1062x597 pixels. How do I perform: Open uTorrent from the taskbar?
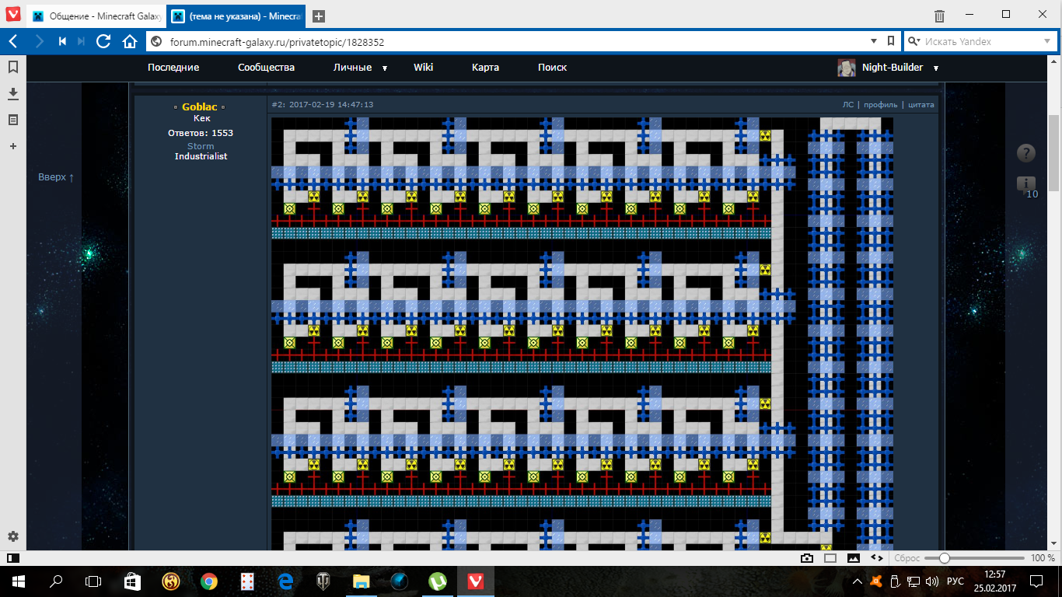coord(437,581)
